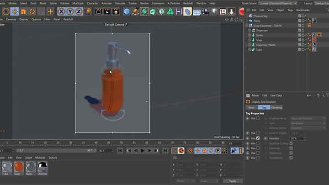Click the red Record keyframe button
This screenshot has height=185, width=329.
click(181, 151)
